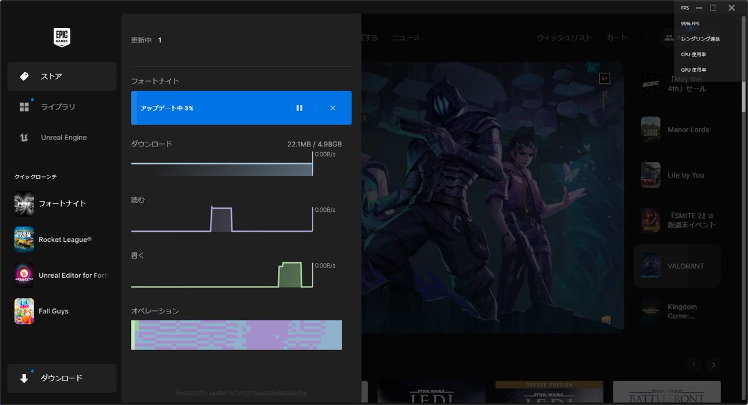The height and width of the screenshot is (405, 748).
Task: Open the Star Wars Battlefront card
Action: (x=667, y=392)
